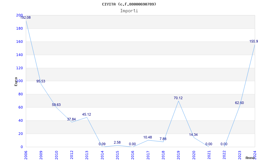
Task: Select the 62.60 data label
Action: coord(239,103)
